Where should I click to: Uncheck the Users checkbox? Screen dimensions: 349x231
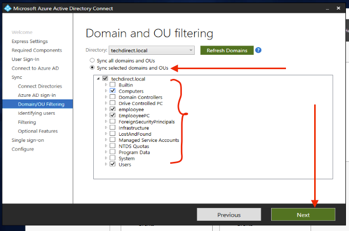click(x=113, y=164)
